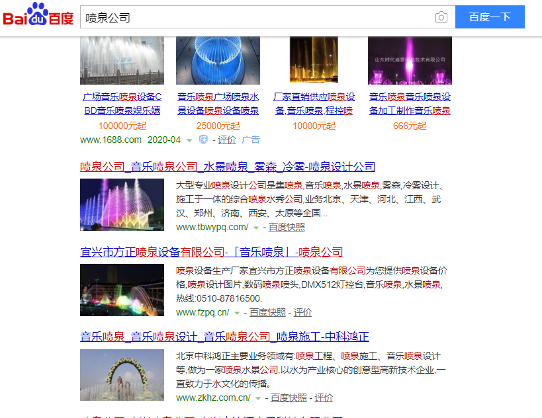
Task: Open link 音乐喷泉音乐喷泉设备加工制作
Action: 410,104
